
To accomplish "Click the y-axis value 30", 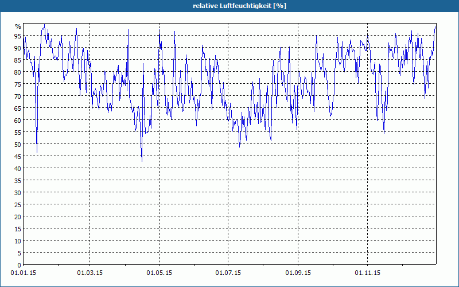I will click(18, 193).
